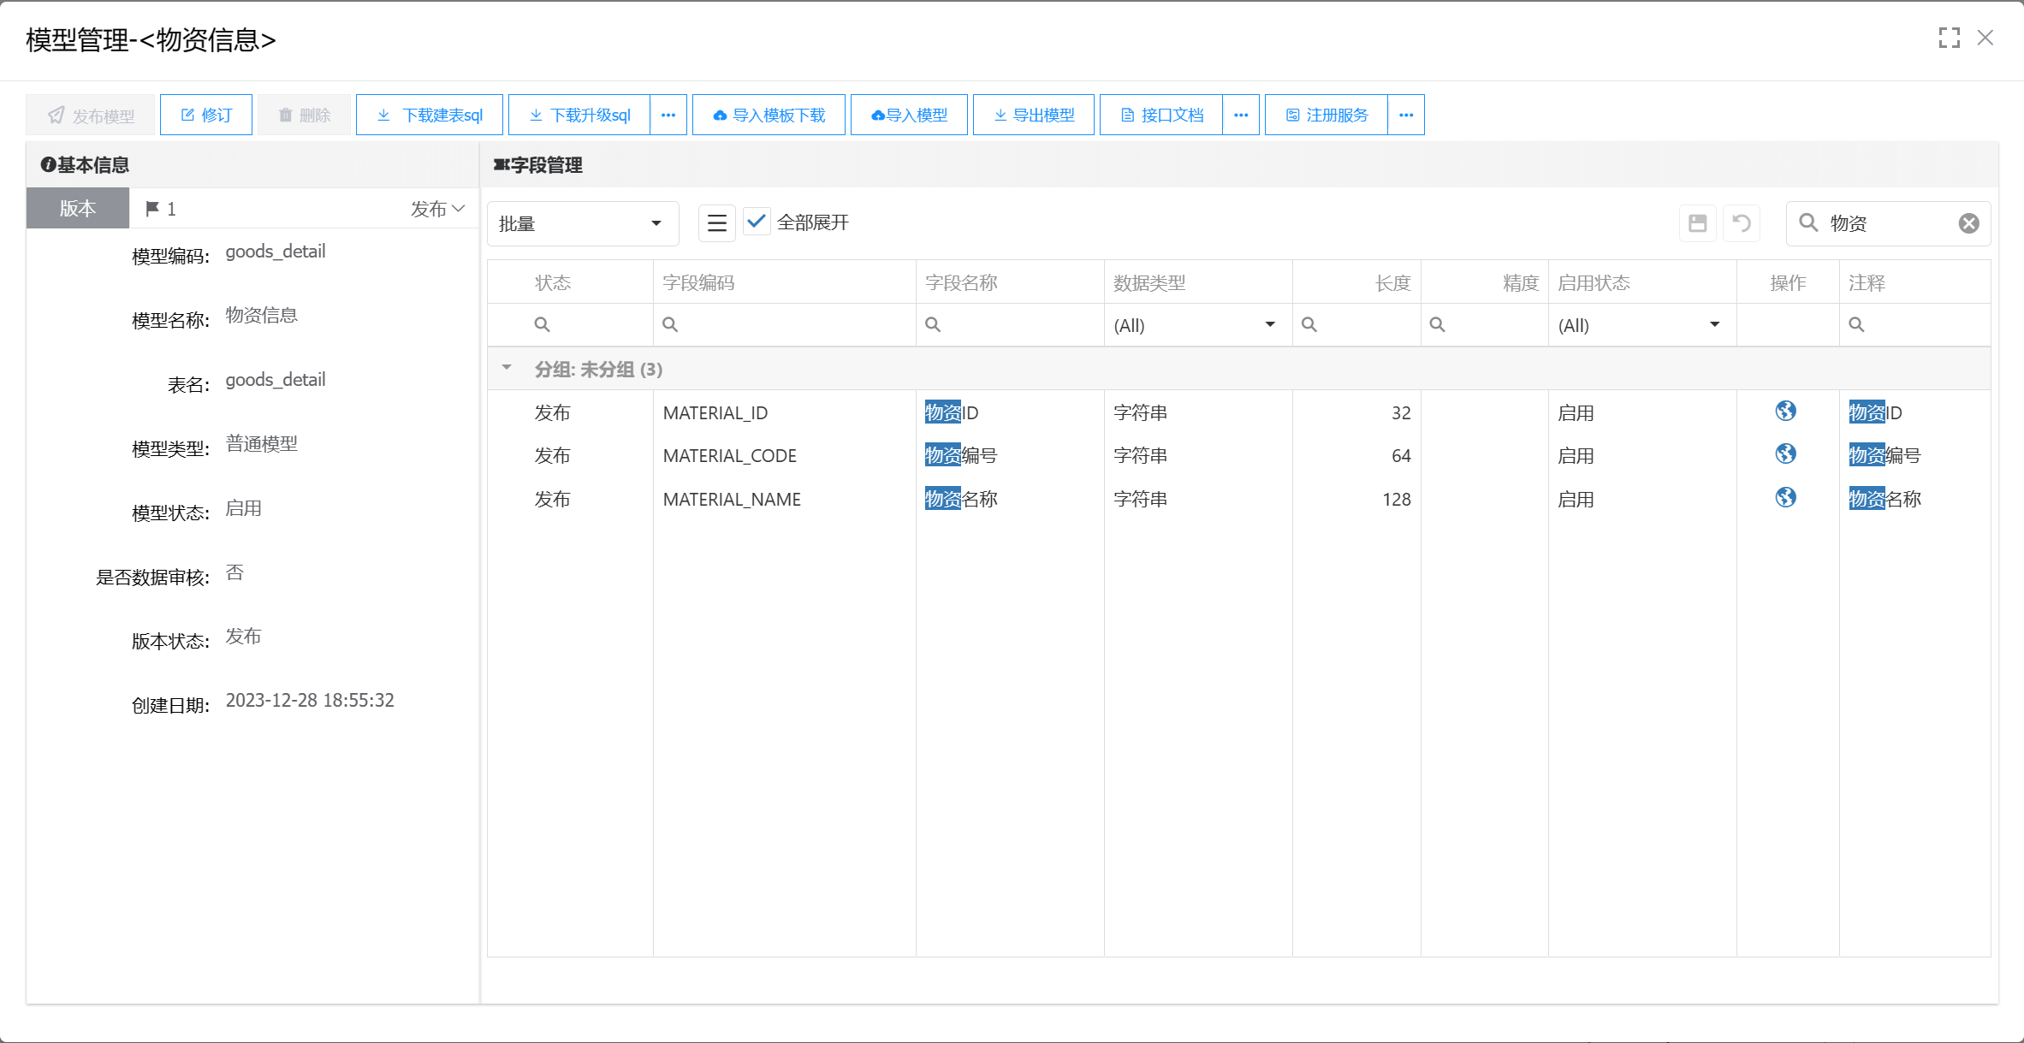This screenshot has width=2024, height=1043.
Task: Open more options next to 注册服务
Action: (x=1406, y=115)
